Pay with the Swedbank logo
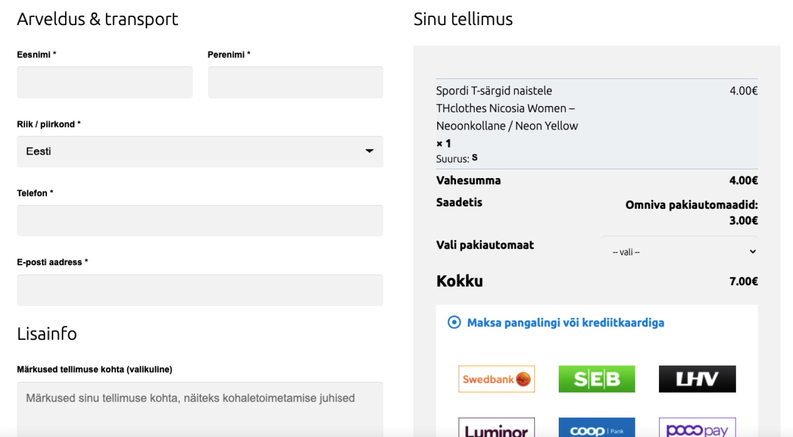Screen dimensions: 793x437 [496, 379]
